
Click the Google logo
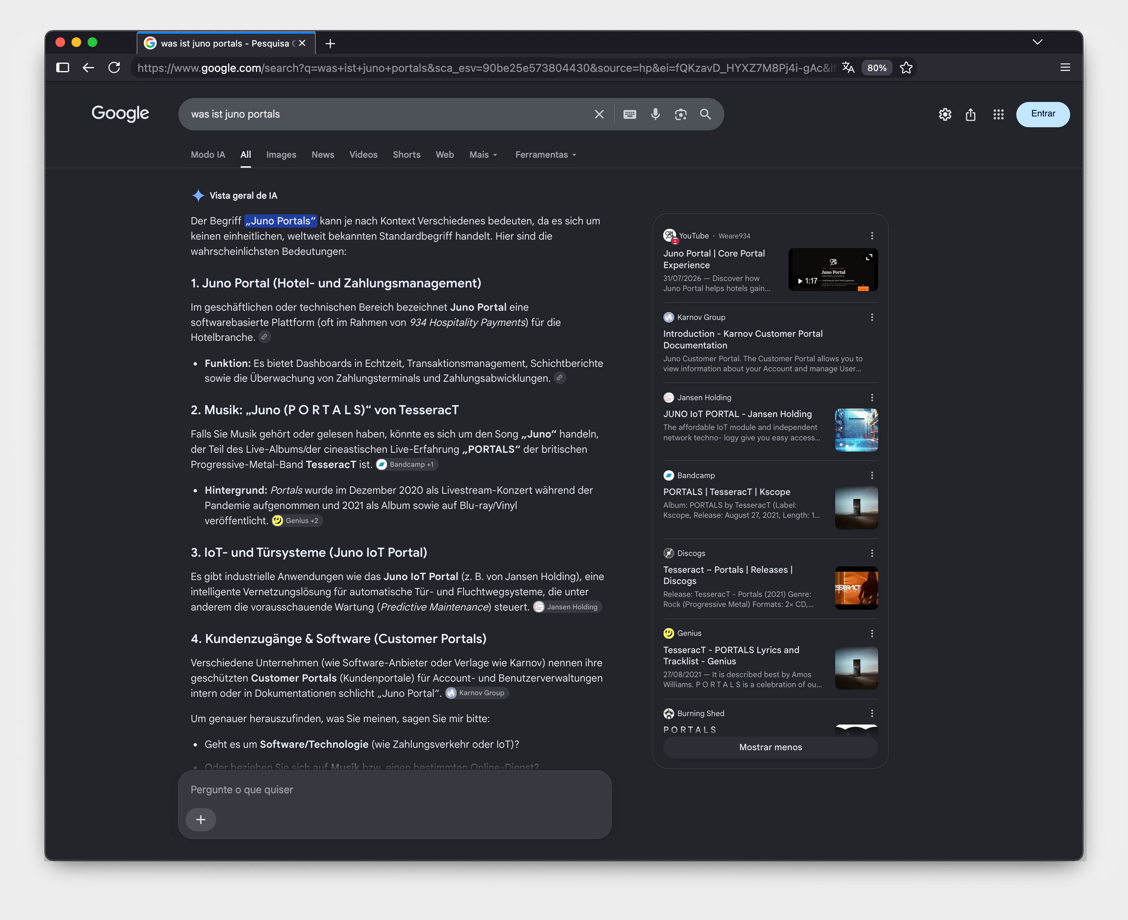121,114
